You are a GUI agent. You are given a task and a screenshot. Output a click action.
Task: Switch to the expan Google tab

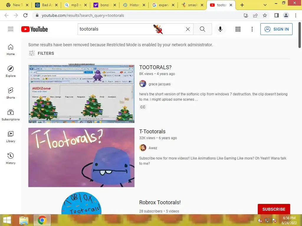tap(163, 5)
